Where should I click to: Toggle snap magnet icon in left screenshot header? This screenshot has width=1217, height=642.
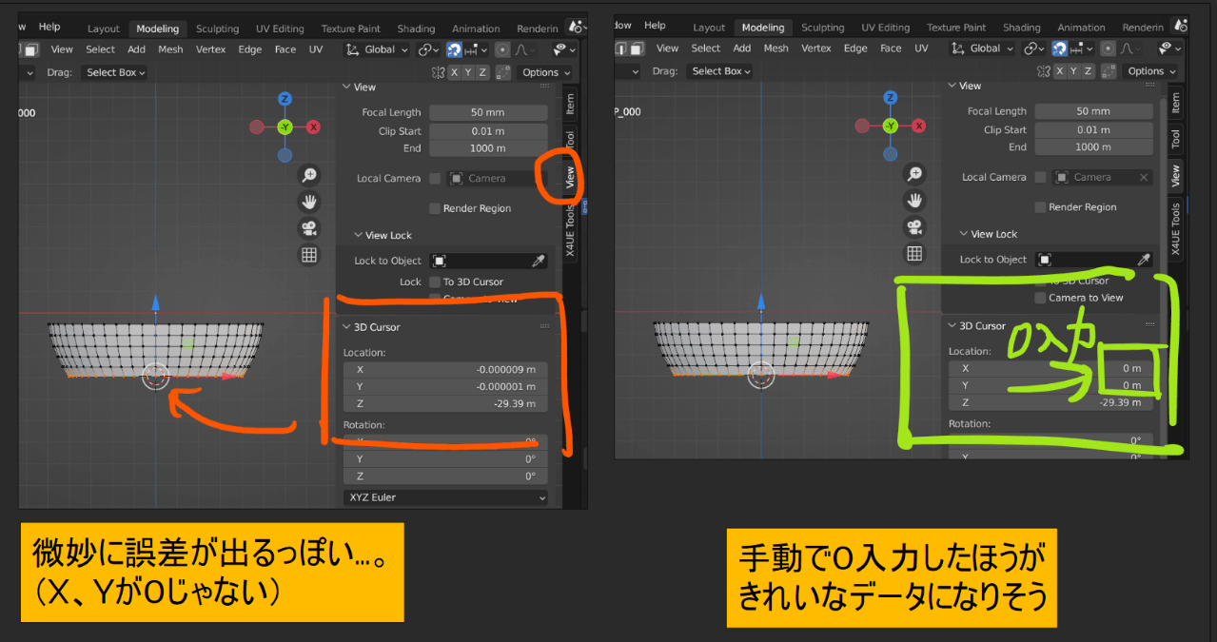tap(455, 49)
